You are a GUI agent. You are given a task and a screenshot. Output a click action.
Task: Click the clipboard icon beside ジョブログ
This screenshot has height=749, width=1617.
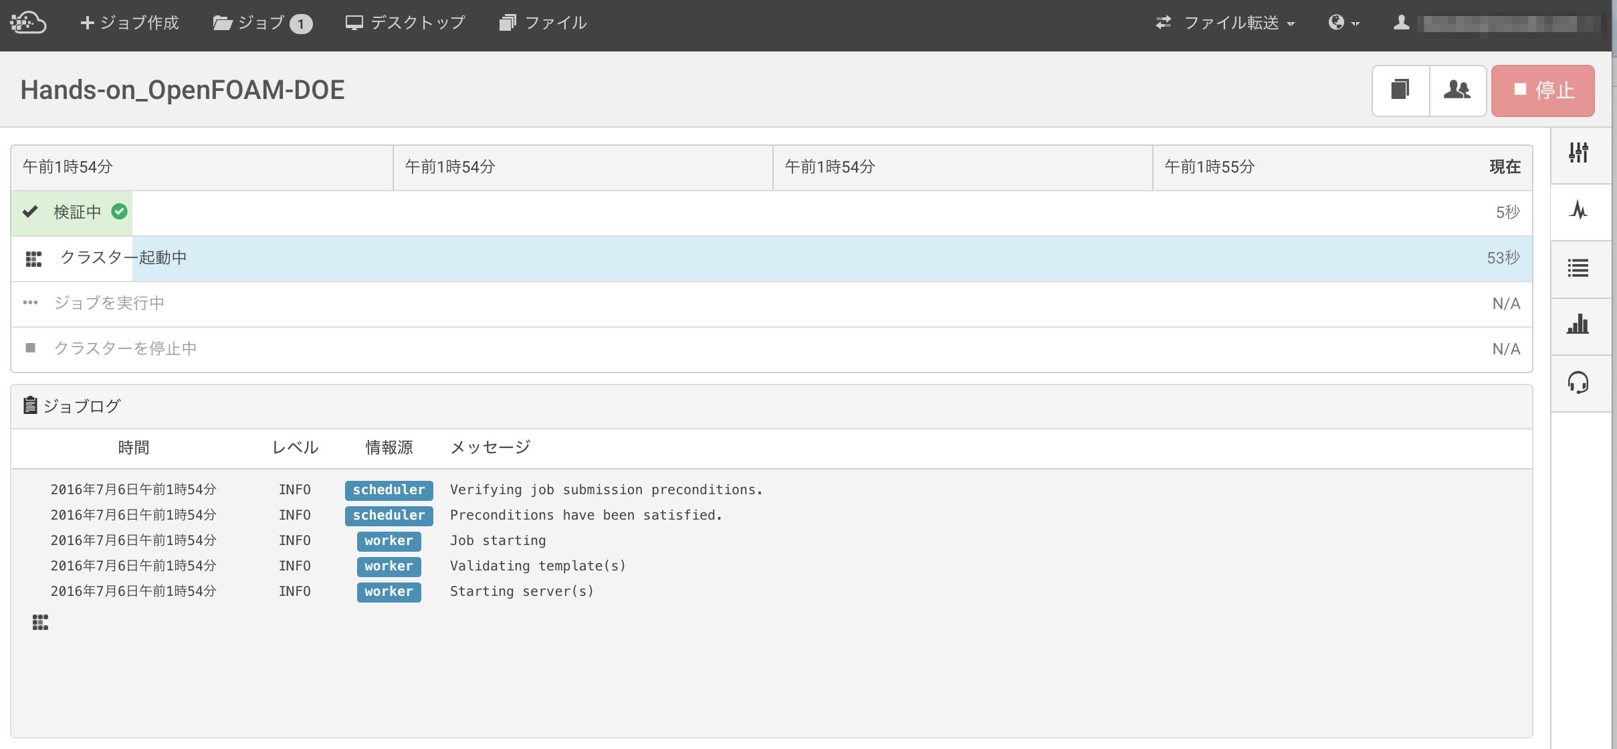click(x=30, y=405)
